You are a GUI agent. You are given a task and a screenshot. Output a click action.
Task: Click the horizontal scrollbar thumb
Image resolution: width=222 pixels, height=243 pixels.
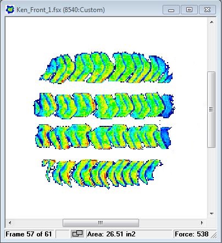[x=101, y=223]
